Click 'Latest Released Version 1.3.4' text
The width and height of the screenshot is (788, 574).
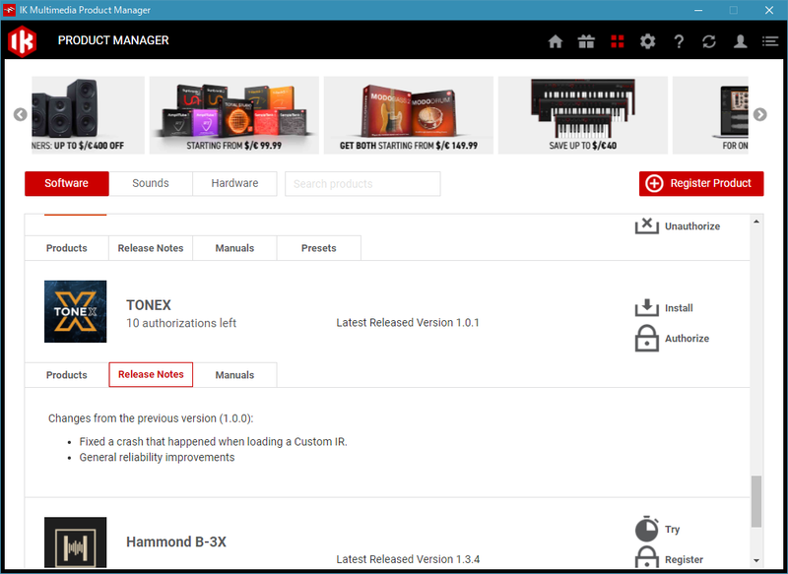(x=408, y=559)
